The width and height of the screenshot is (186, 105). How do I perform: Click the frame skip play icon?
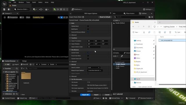(58, 9)
